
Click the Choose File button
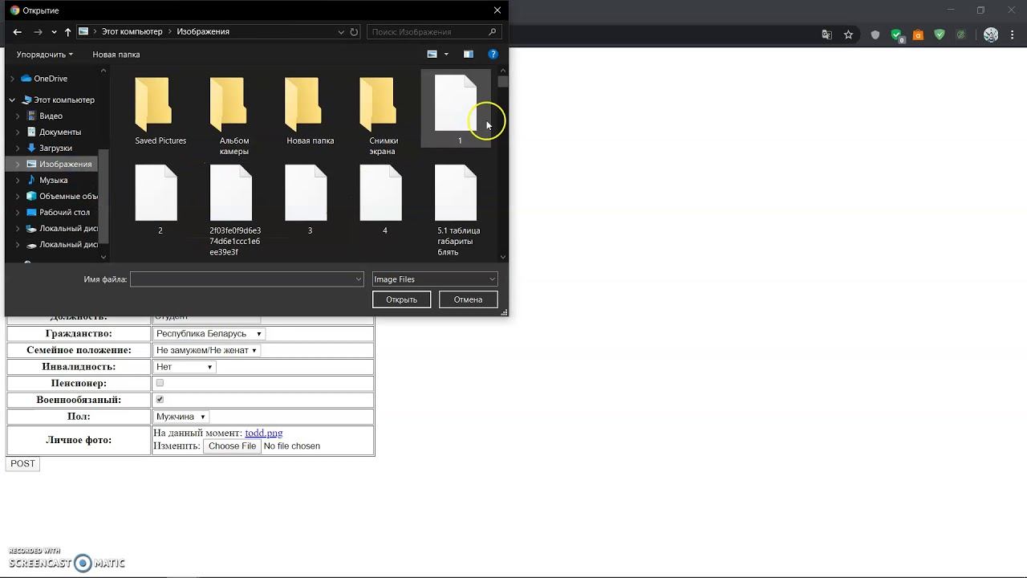point(232,446)
